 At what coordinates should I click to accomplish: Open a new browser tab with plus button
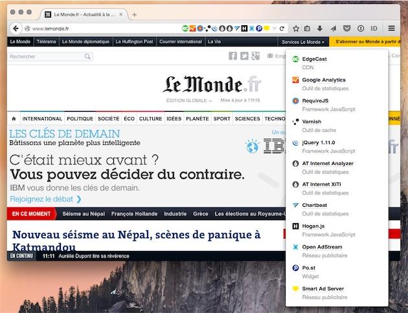point(134,15)
